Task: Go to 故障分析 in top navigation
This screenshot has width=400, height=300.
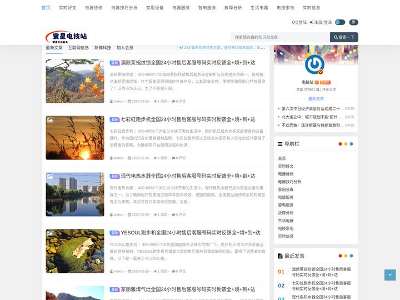Action: [x=233, y=8]
